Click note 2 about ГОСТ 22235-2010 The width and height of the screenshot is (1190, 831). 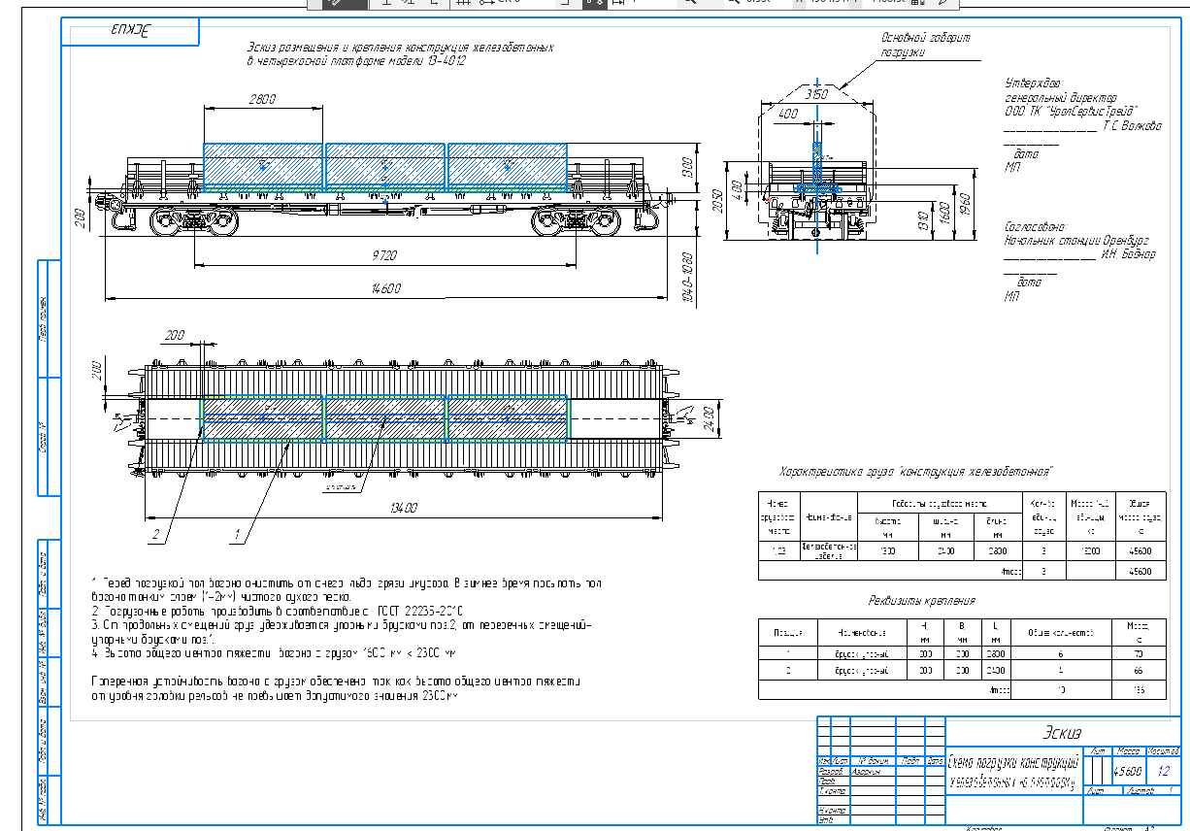(280, 614)
